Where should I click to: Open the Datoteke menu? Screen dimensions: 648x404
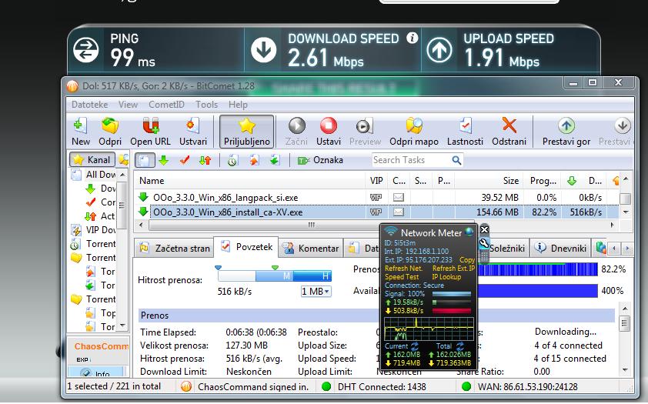(x=90, y=105)
